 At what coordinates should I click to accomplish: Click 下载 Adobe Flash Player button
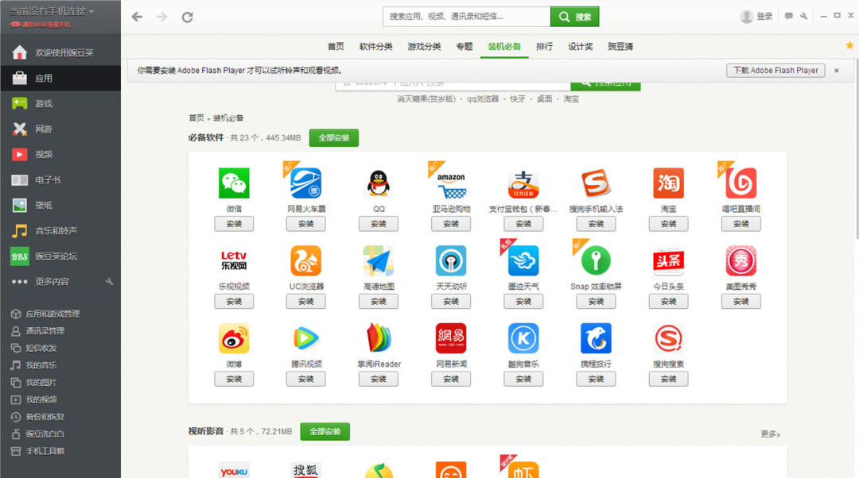tap(775, 70)
